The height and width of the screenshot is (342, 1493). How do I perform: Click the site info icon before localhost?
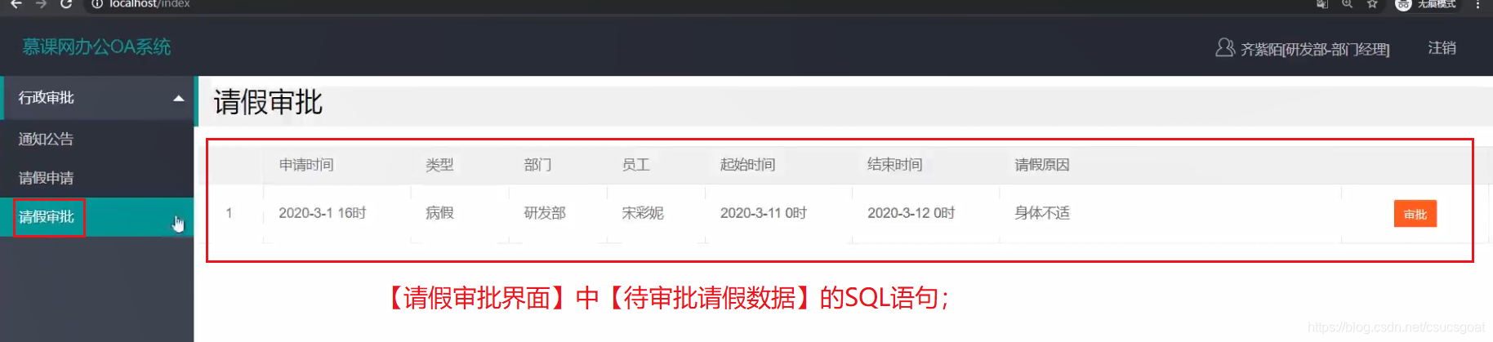97,4
